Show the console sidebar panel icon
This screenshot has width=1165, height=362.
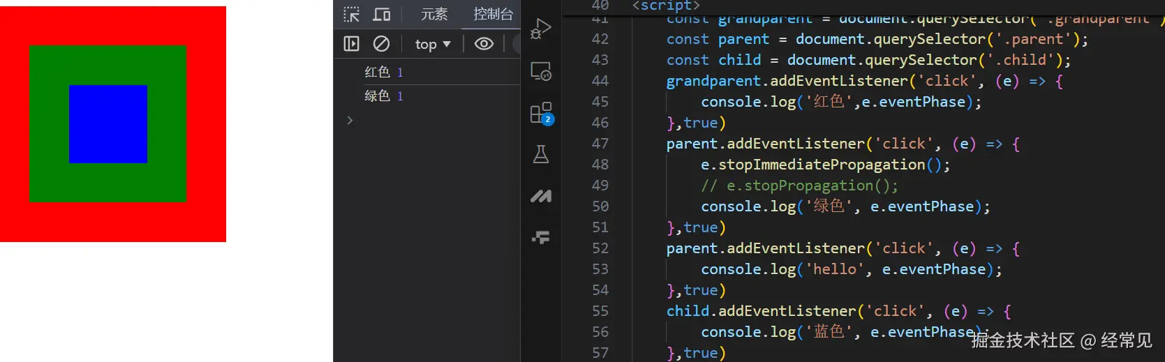352,44
